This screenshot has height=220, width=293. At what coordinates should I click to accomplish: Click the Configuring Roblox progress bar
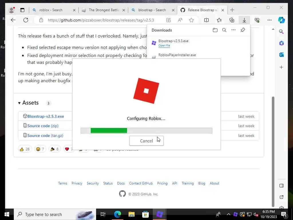(x=146, y=131)
